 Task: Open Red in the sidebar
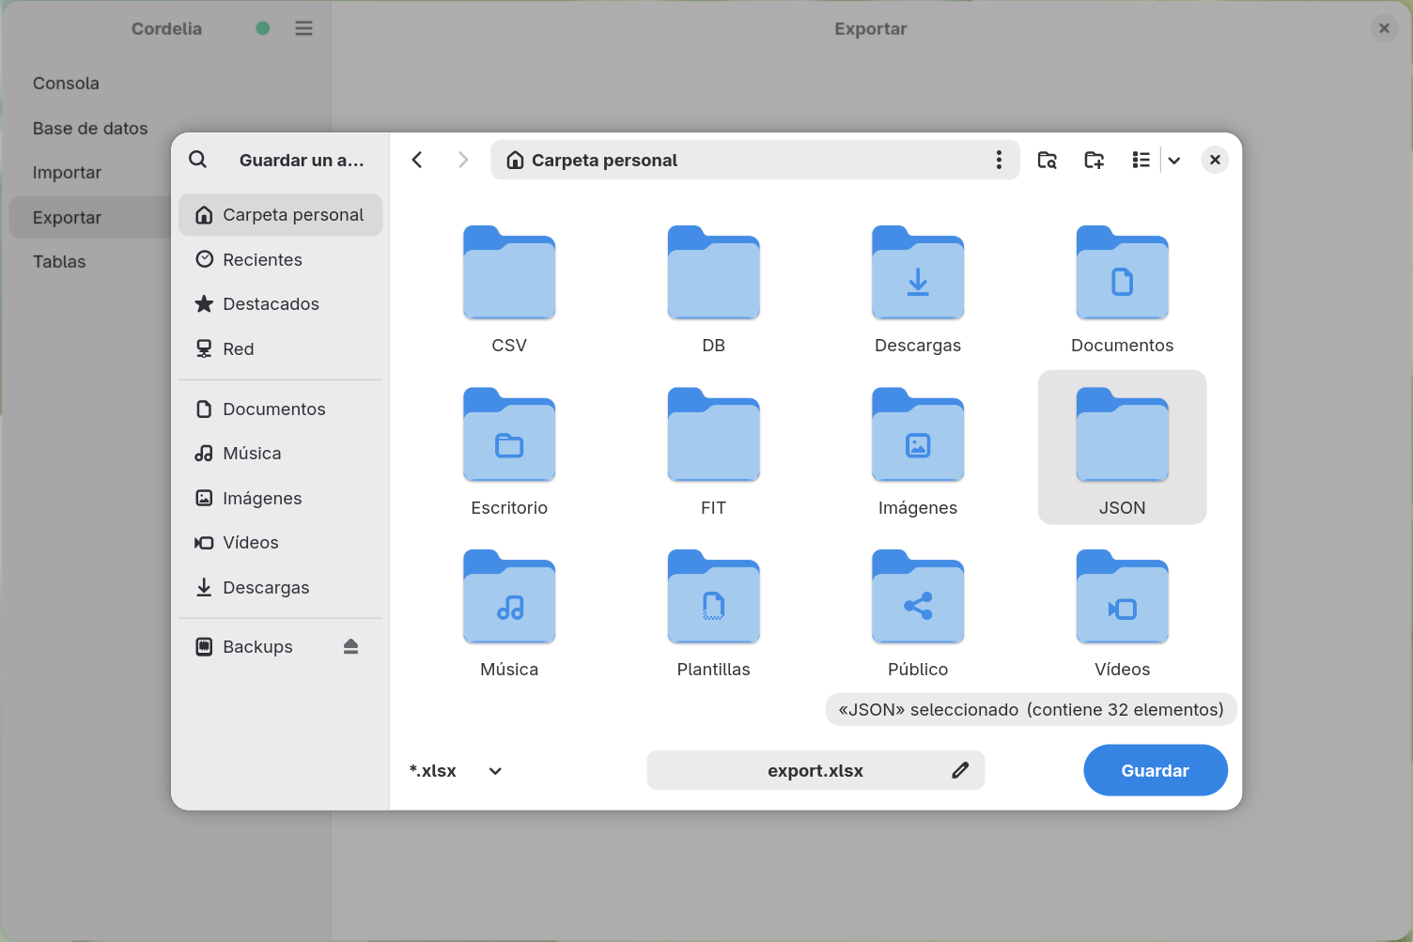pos(280,348)
